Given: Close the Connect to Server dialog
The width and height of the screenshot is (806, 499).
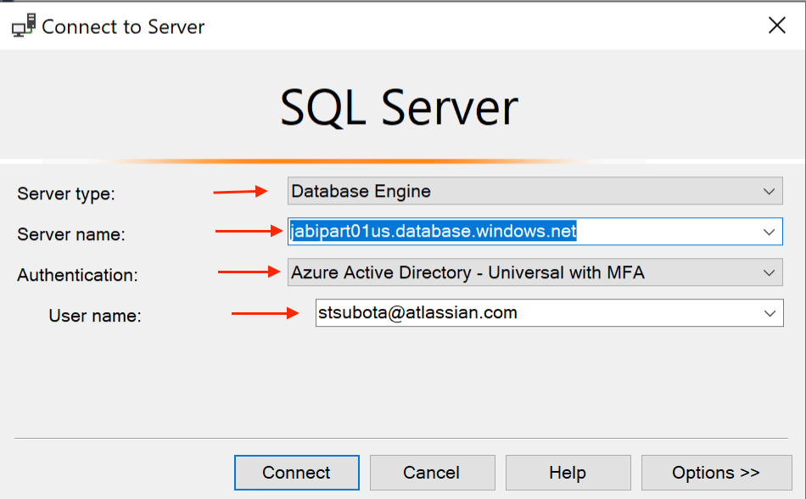Looking at the screenshot, I should 776,25.
